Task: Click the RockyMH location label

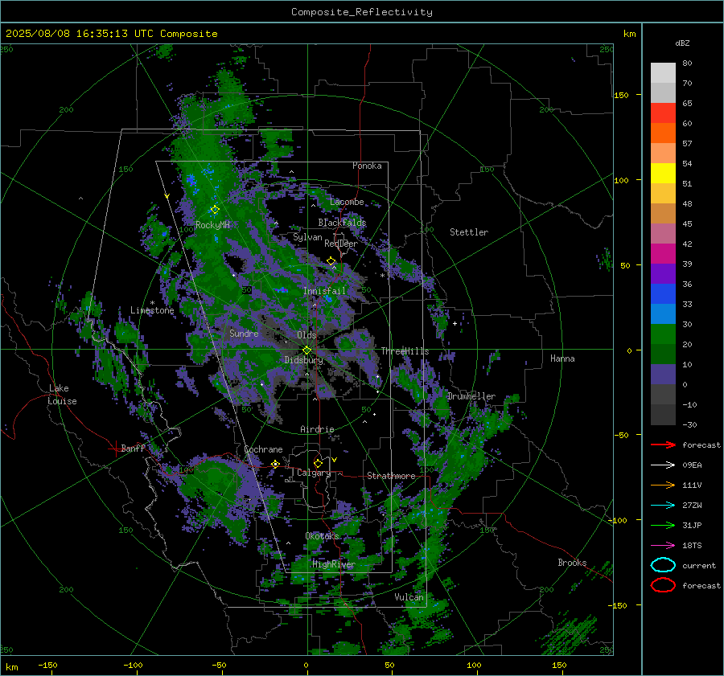Action: click(212, 226)
